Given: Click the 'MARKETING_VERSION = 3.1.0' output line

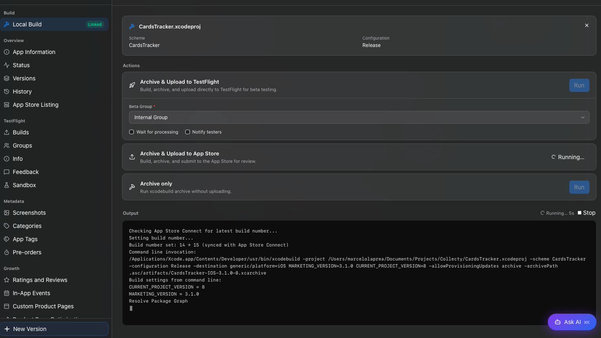Looking at the screenshot, I should tap(164, 294).
